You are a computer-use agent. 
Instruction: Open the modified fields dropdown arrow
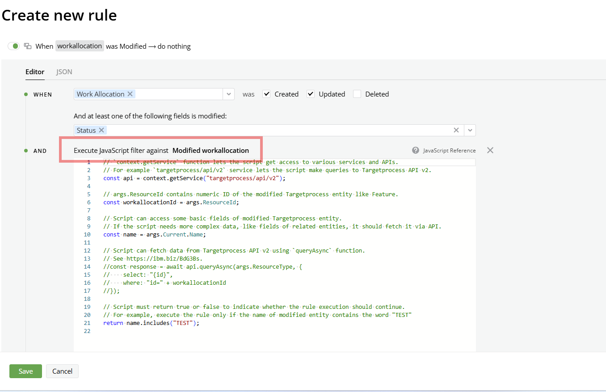[470, 130]
